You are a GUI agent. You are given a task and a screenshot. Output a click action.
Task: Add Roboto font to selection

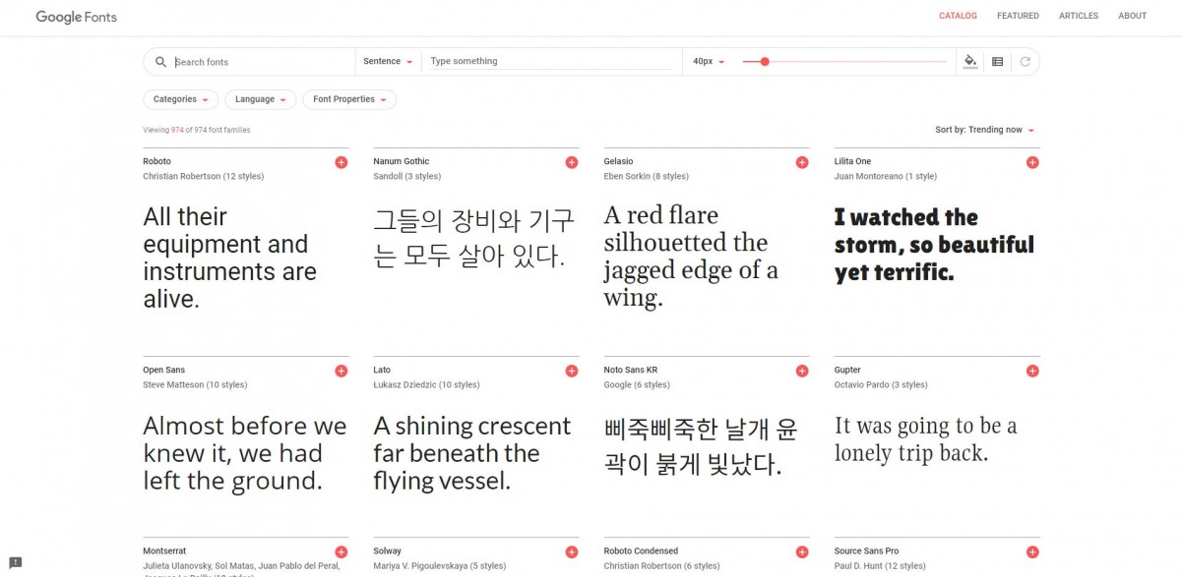click(342, 162)
